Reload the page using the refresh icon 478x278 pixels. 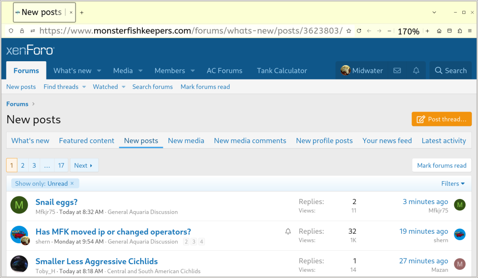(359, 31)
